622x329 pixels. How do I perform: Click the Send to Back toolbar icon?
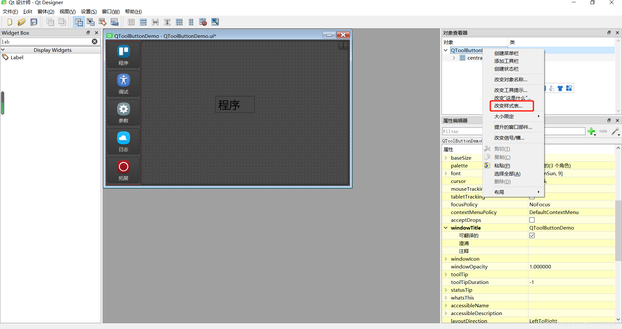pyautogui.click(x=50, y=22)
